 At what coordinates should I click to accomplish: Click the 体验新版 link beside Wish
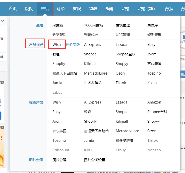[73, 45]
